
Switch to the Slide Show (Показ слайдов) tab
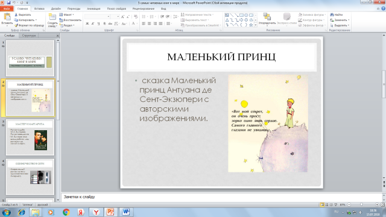(x=116, y=8)
